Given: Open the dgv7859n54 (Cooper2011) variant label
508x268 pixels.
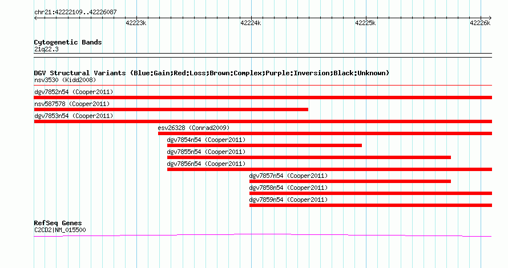Looking at the screenshot, I should point(289,200).
